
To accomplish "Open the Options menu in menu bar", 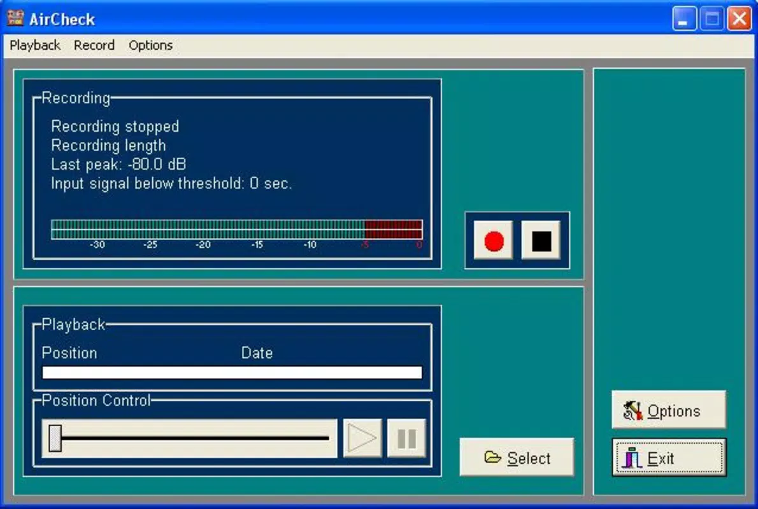I will (x=150, y=45).
